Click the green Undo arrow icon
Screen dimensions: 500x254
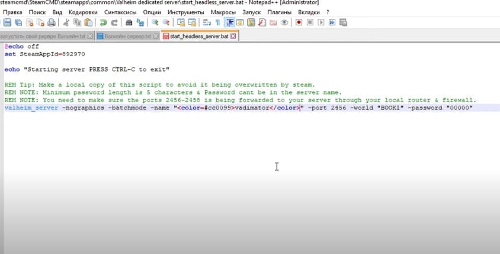point(103,23)
